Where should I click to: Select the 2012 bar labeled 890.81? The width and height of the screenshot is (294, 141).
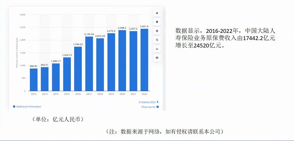tap(34, 80)
